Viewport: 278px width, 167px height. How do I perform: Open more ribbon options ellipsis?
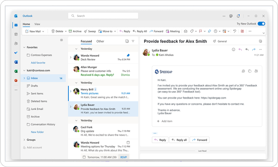click(250, 31)
